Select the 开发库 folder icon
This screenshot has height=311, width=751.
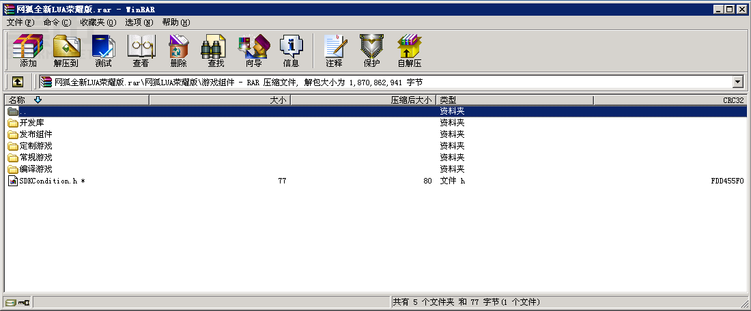pyautogui.click(x=12, y=123)
